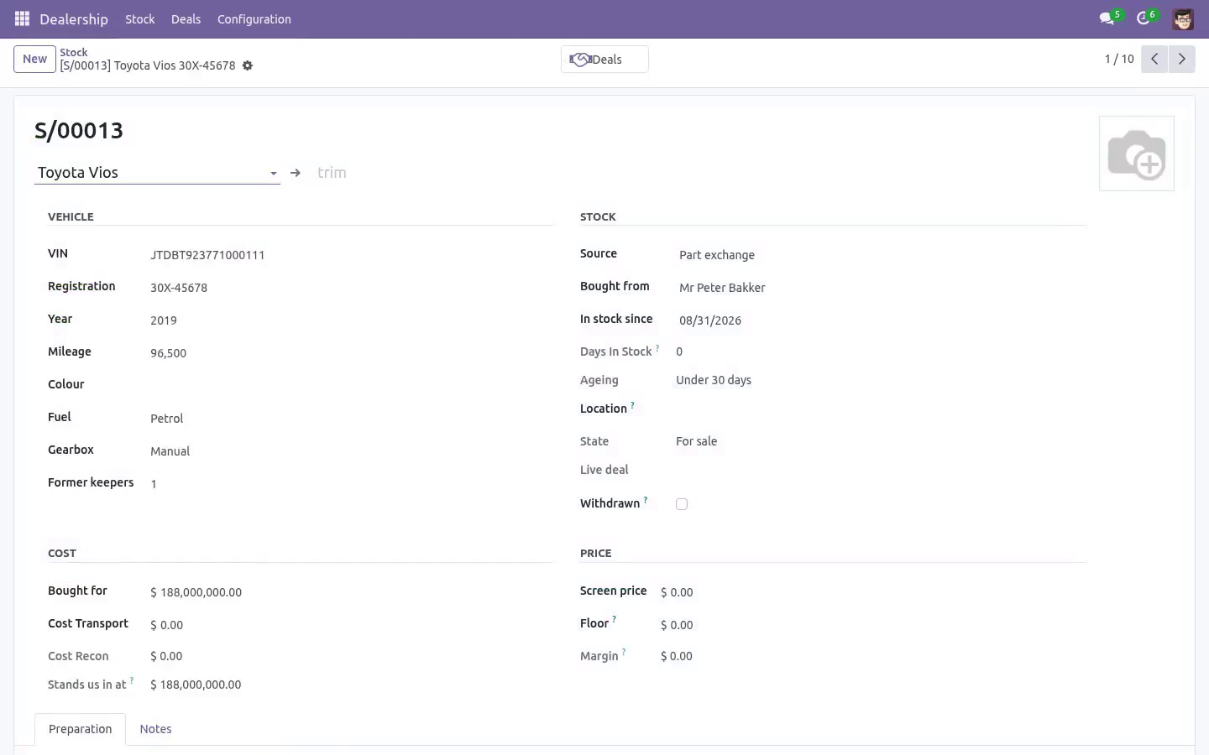1209x755 pixels.
Task: Click the In stock since date field
Action: [x=879, y=320]
